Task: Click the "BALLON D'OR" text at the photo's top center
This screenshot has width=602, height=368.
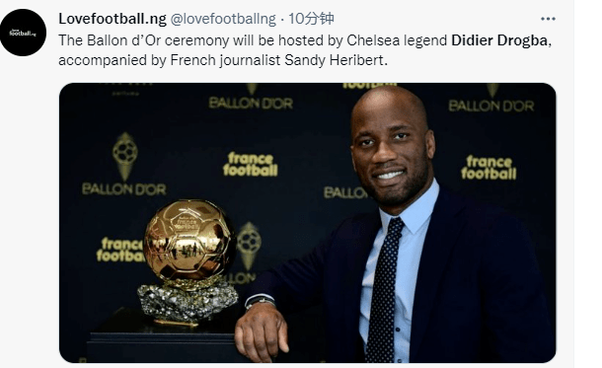Action: pos(251,103)
